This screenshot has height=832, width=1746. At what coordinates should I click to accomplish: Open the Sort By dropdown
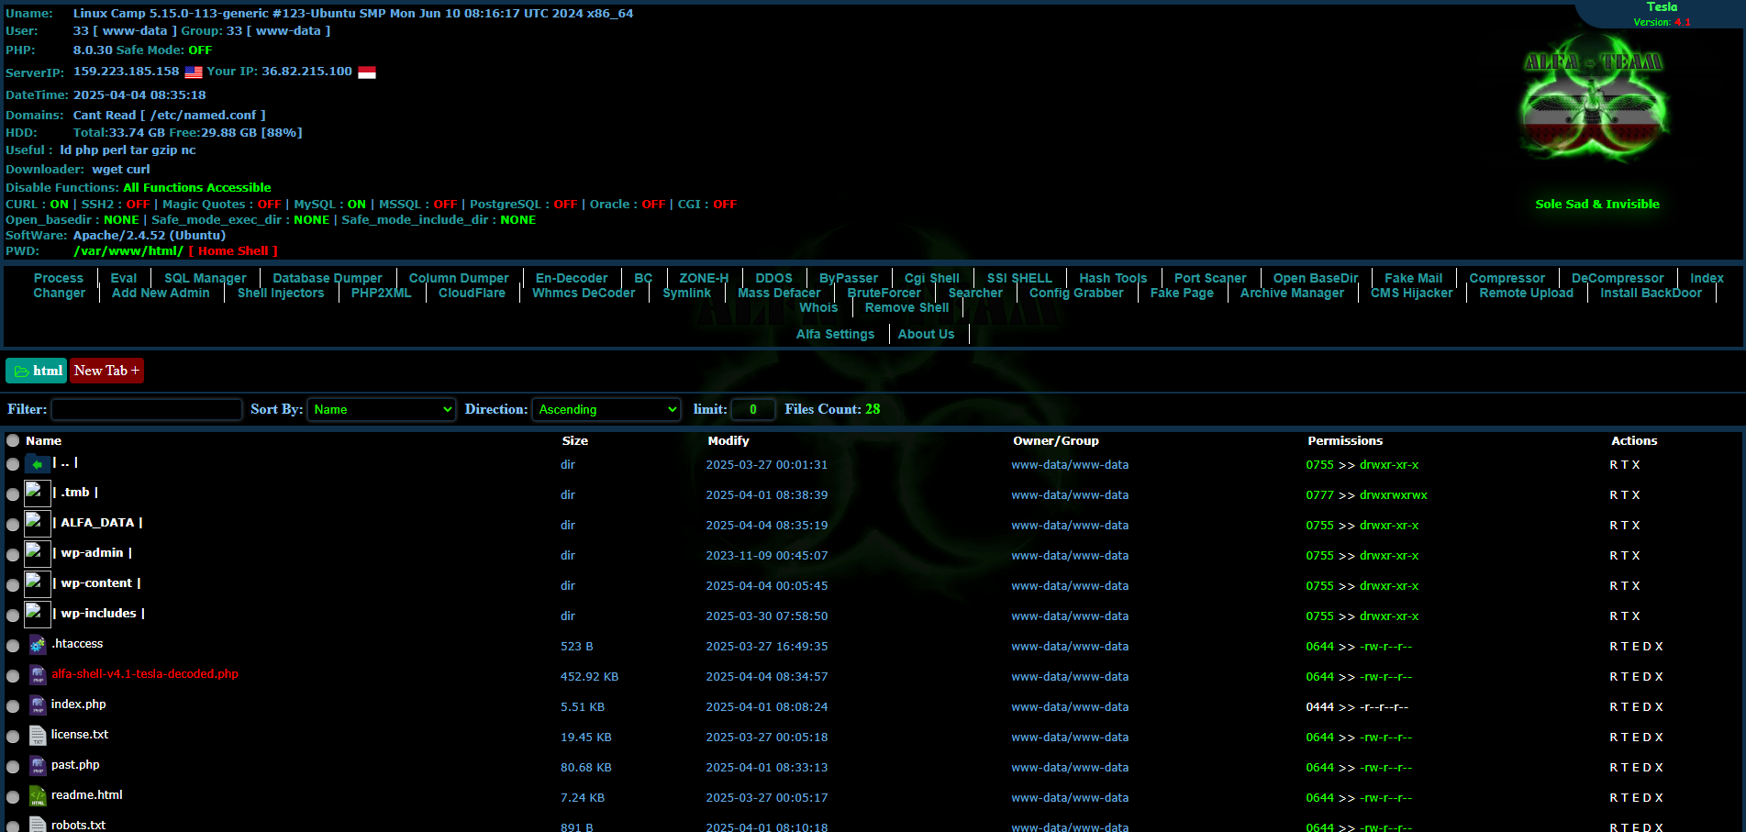(x=382, y=409)
